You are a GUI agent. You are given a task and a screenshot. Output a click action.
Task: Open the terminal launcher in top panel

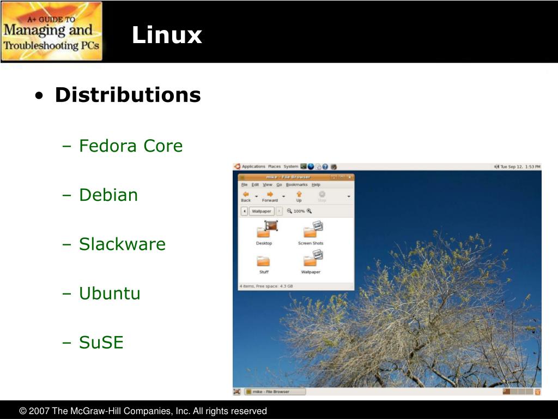pos(303,166)
